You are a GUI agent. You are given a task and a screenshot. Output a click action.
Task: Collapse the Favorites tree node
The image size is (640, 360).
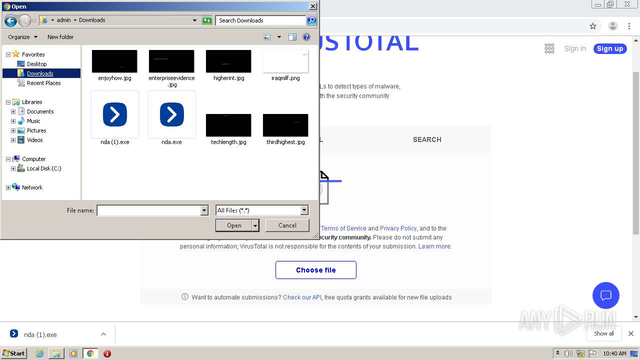click(8, 54)
